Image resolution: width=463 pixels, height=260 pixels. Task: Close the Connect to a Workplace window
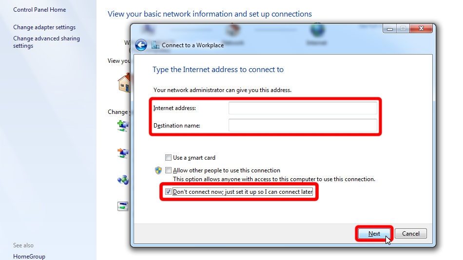(x=422, y=29)
